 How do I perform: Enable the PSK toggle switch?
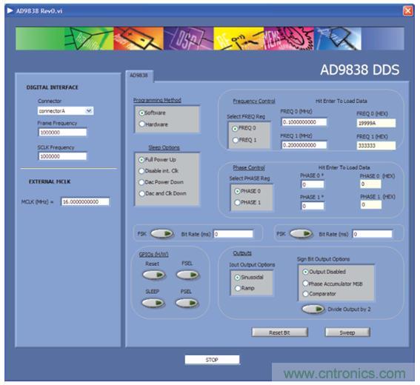pos(301,234)
